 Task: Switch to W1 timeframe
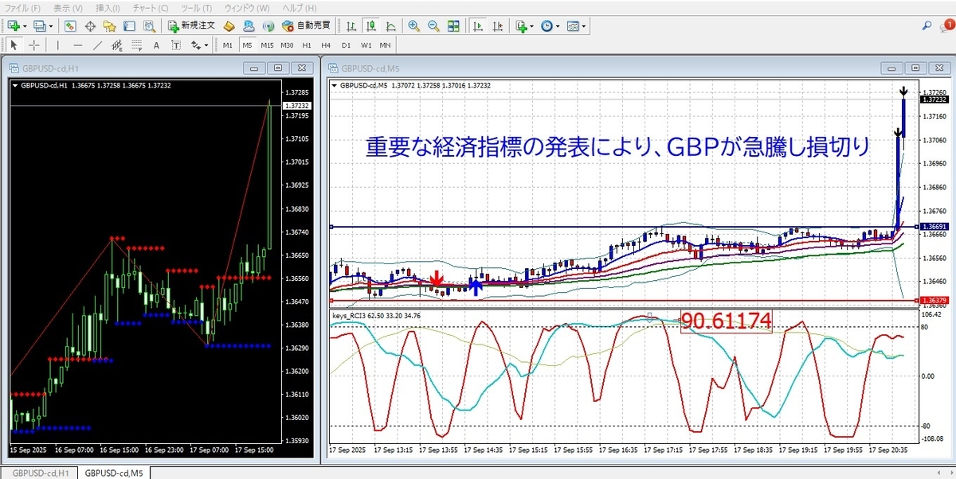coord(366,45)
